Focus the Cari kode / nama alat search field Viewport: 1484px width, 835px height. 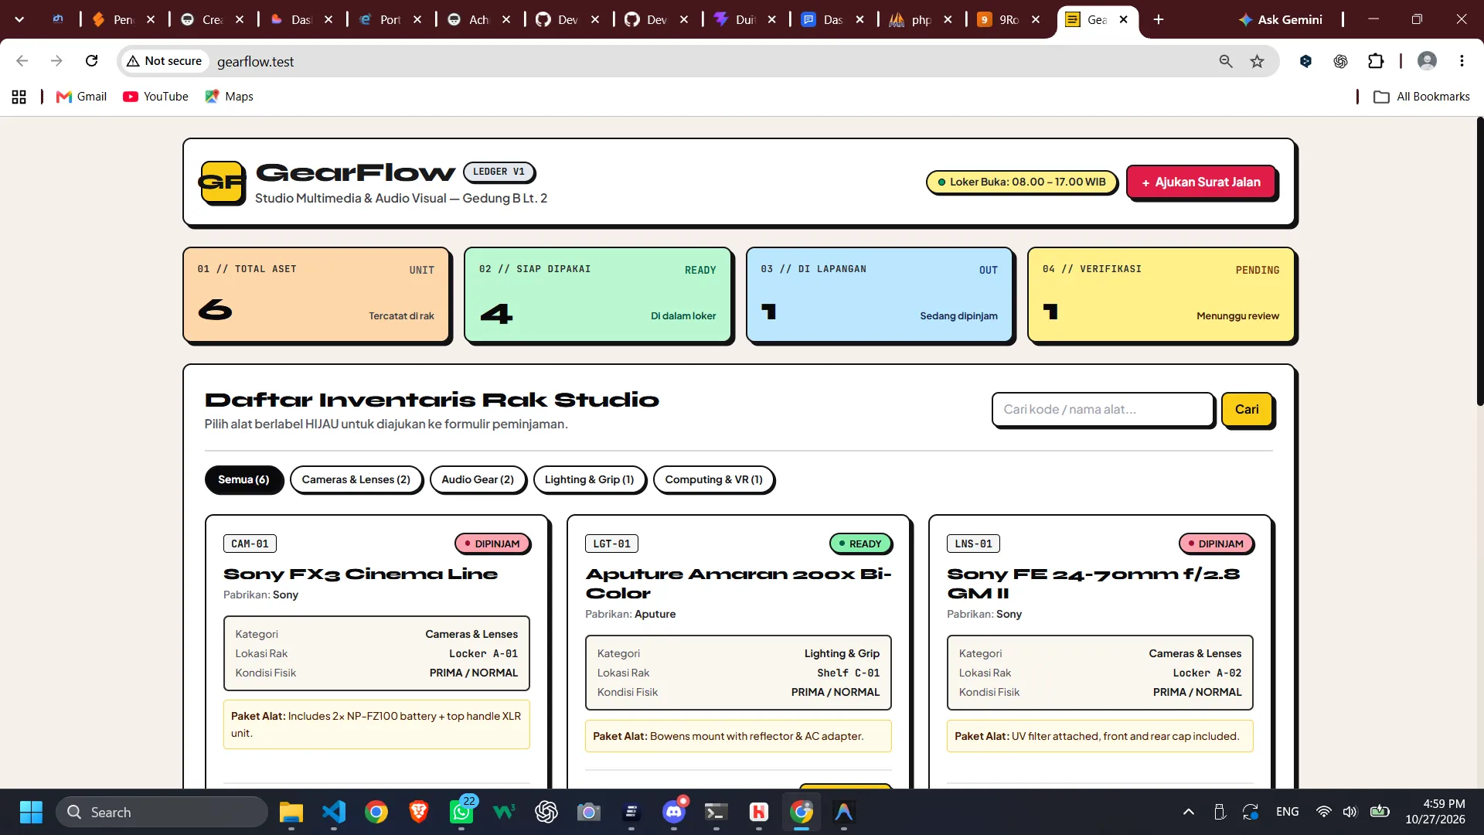pyautogui.click(x=1103, y=410)
